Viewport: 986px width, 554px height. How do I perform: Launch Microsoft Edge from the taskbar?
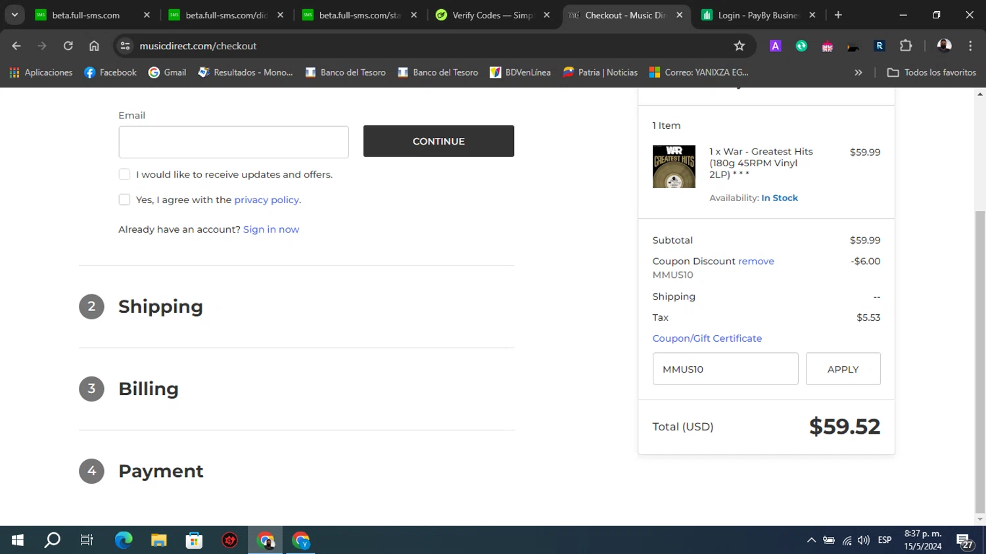(x=124, y=540)
